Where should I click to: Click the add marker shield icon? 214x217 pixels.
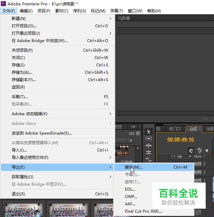click(207, 151)
